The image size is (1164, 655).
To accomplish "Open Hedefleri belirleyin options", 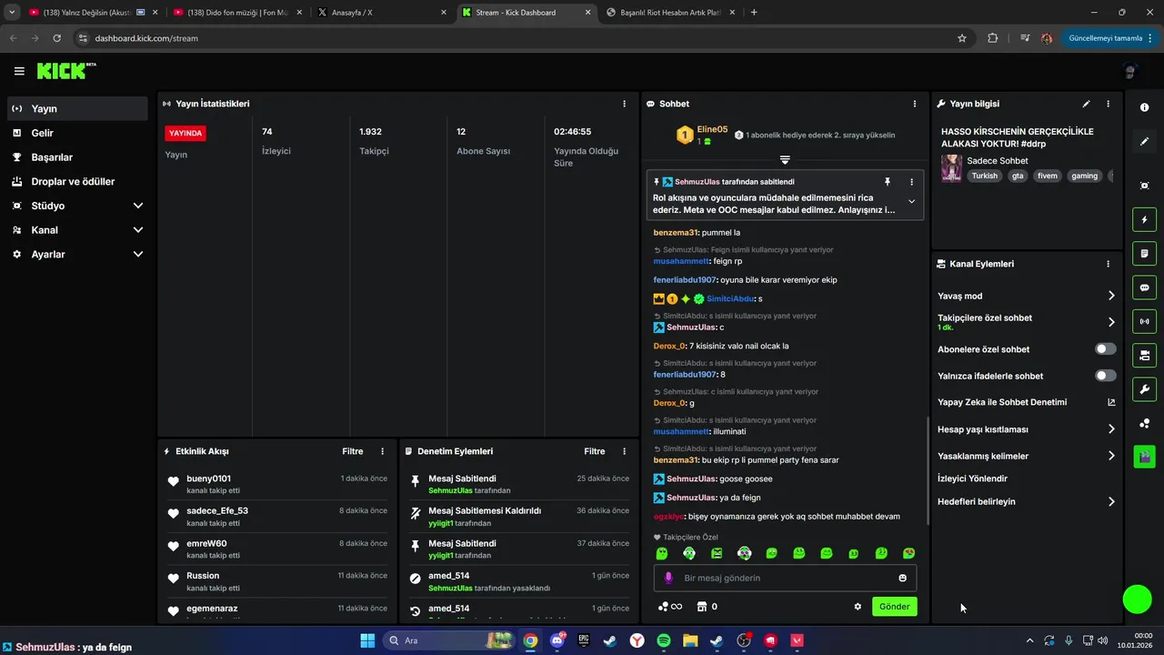I will click(1027, 501).
